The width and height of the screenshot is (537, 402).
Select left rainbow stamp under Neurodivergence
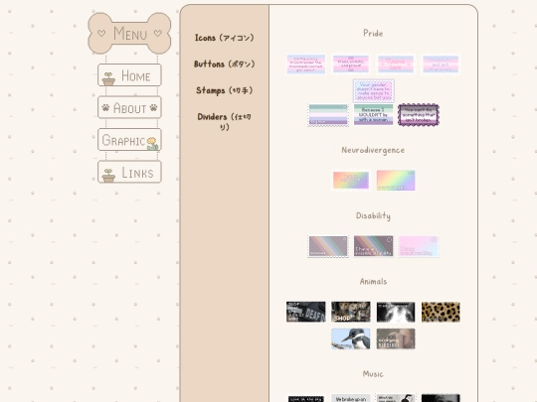tap(351, 180)
